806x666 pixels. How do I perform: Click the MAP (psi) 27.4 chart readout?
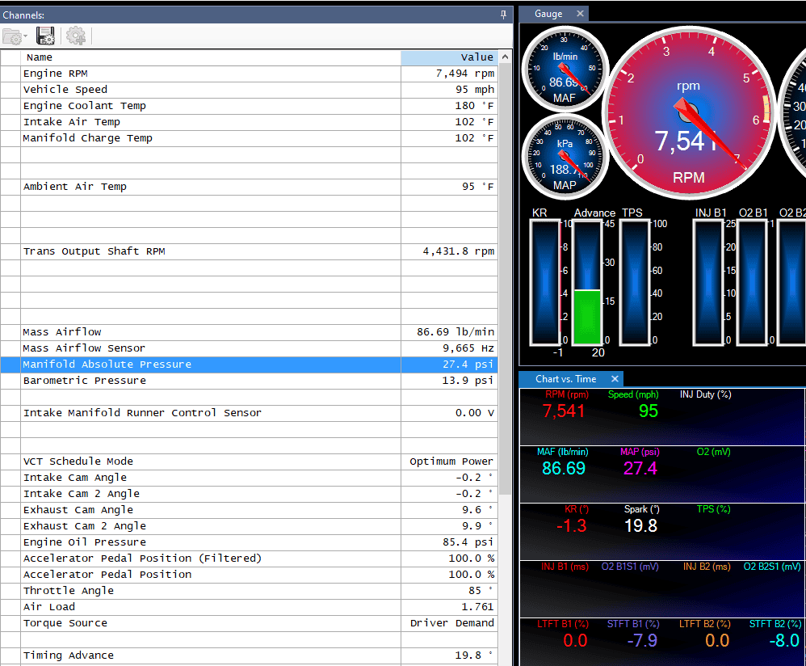pos(640,462)
